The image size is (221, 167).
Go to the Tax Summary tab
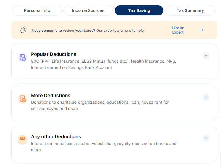click(x=190, y=10)
